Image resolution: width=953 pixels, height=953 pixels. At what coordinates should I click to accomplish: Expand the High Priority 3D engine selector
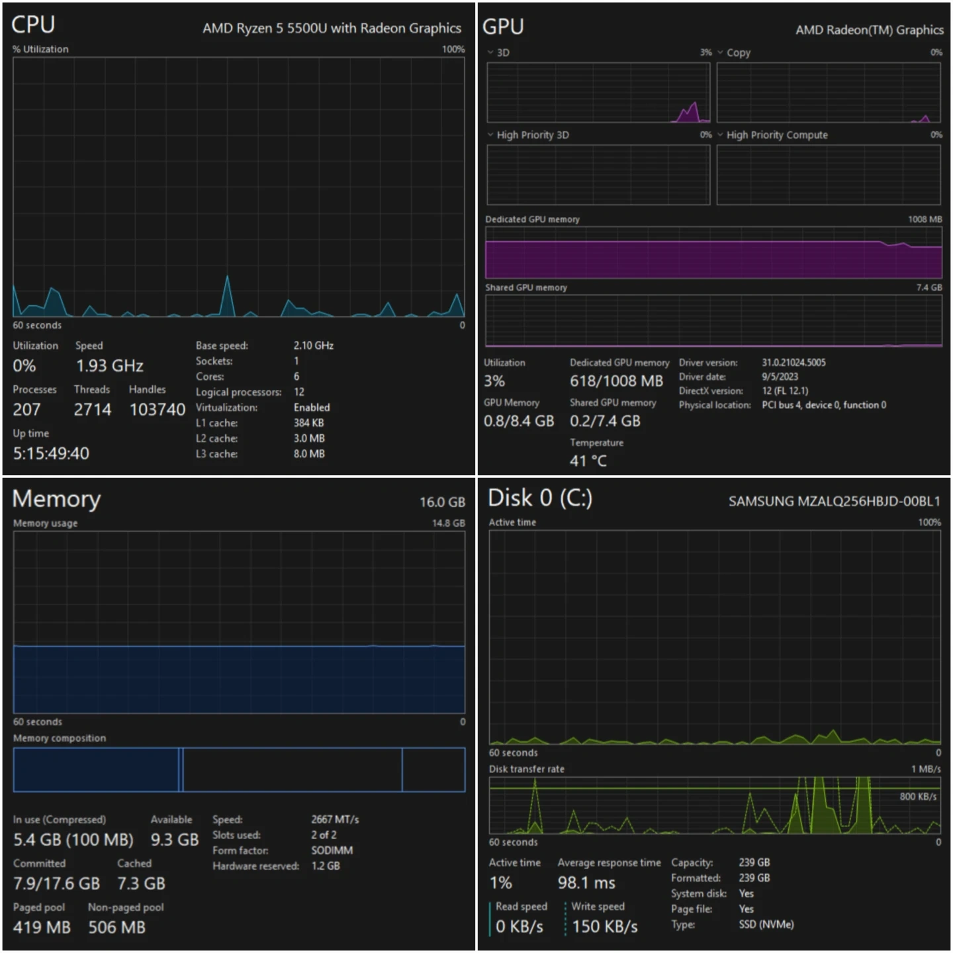[490, 135]
